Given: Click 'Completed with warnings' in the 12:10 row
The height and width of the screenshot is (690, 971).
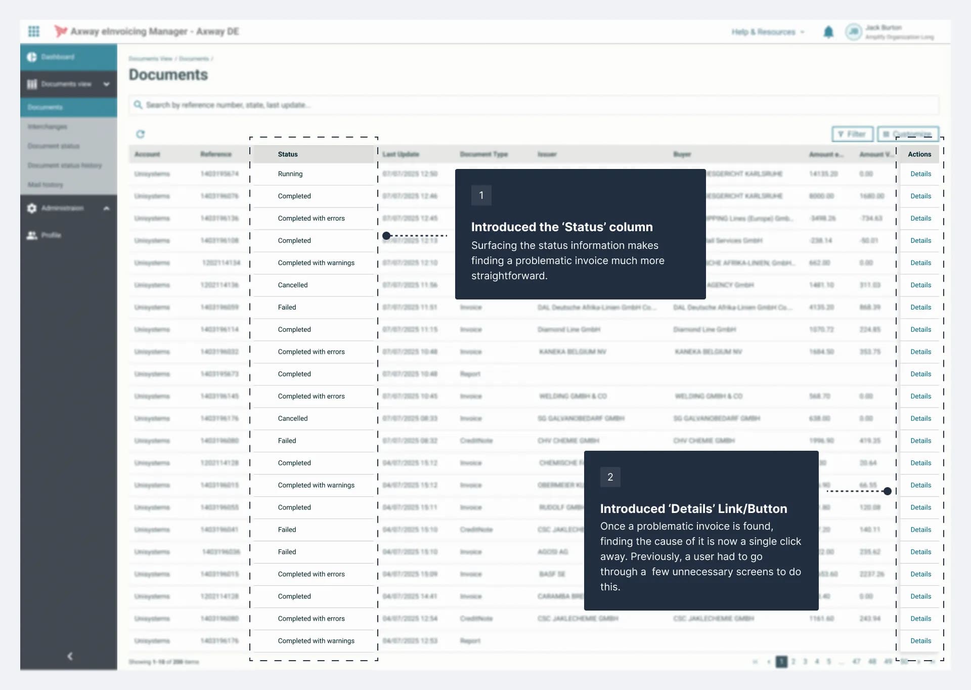Looking at the screenshot, I should [x=316, y=263].
